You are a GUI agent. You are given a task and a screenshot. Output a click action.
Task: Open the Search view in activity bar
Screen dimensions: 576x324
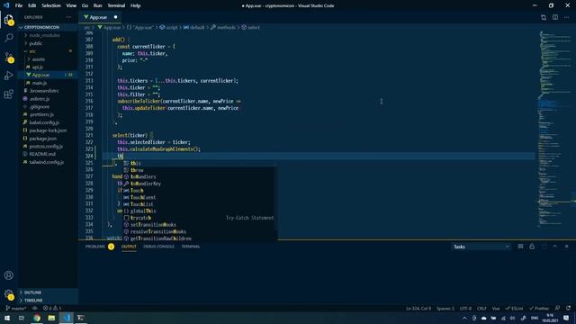tap(9, 38)
